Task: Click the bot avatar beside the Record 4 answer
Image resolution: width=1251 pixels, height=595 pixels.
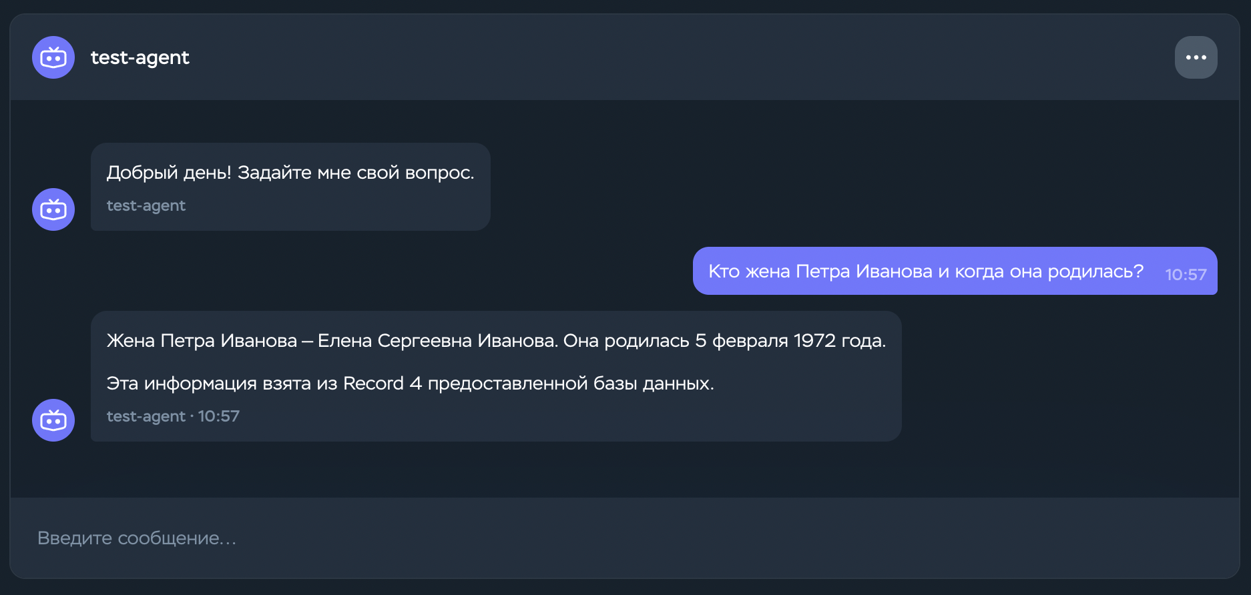Action: (x=53, y=420)
